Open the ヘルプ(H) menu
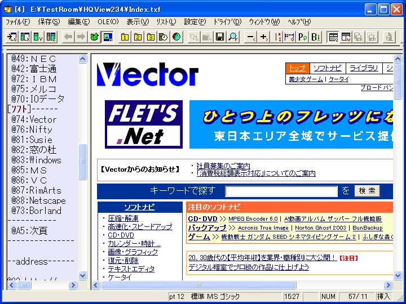Screen dimensions: 406x304 pyautogui.click(x=299, y=22)
